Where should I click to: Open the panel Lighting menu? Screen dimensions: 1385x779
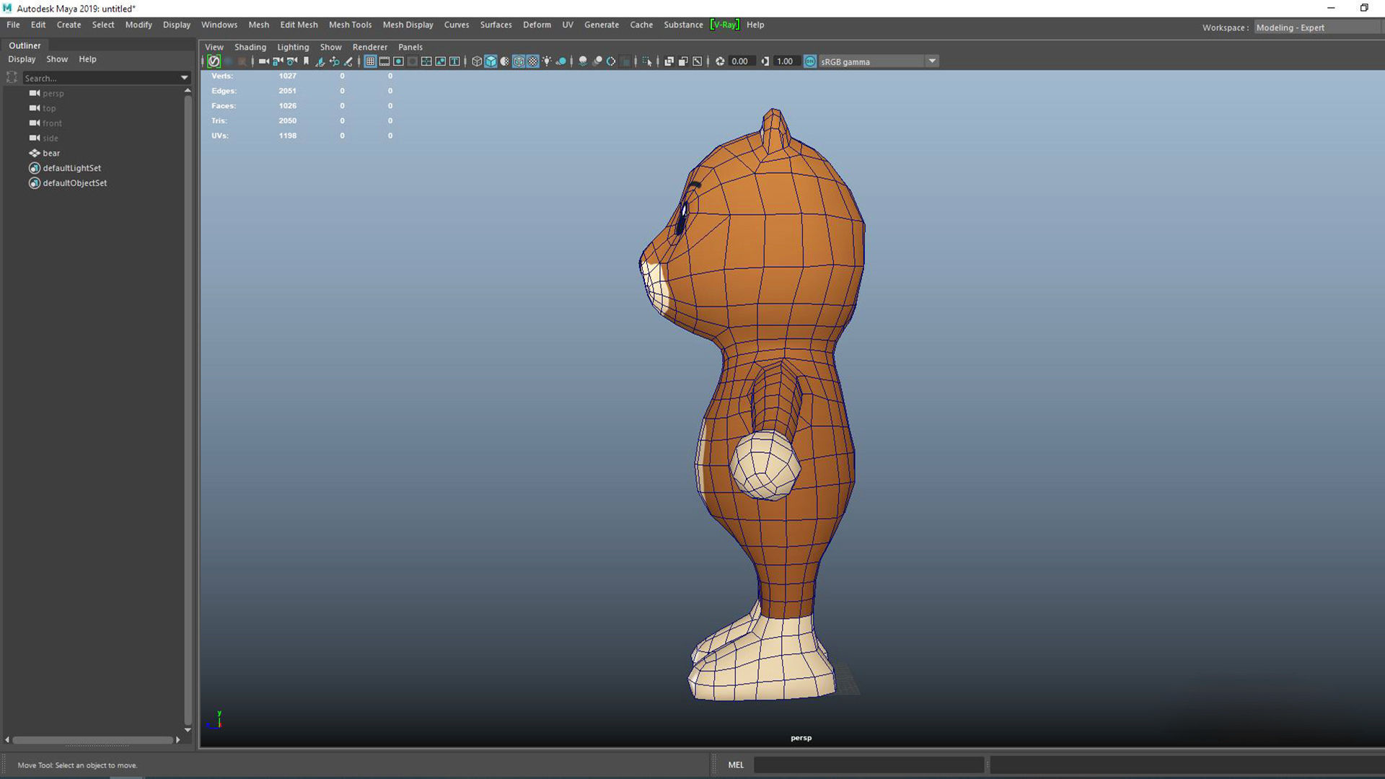(293, 47)
